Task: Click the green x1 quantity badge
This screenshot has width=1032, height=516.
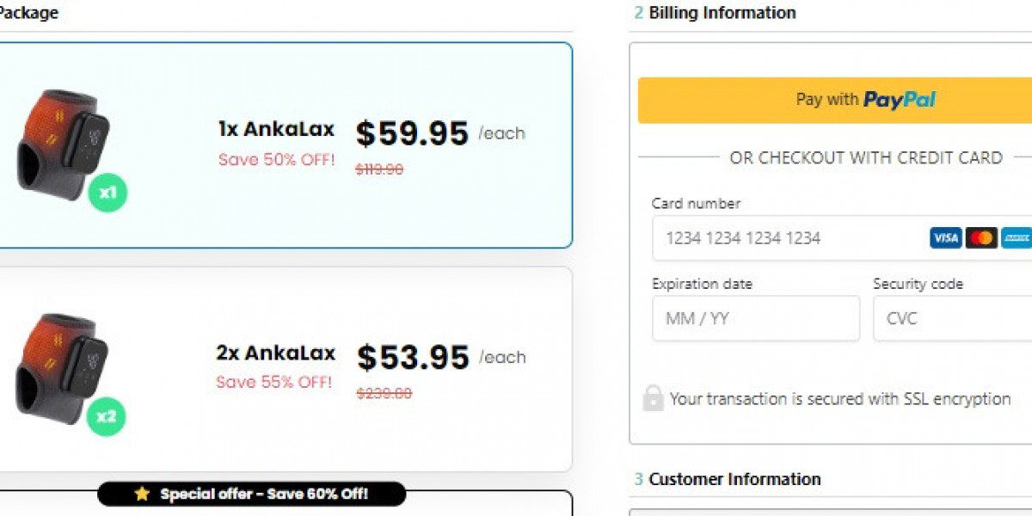Action: (x=107, y=192)
